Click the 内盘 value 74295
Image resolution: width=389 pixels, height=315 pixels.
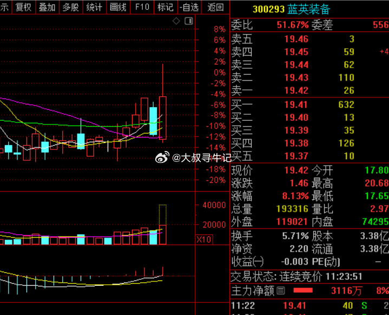click(375, 221)
